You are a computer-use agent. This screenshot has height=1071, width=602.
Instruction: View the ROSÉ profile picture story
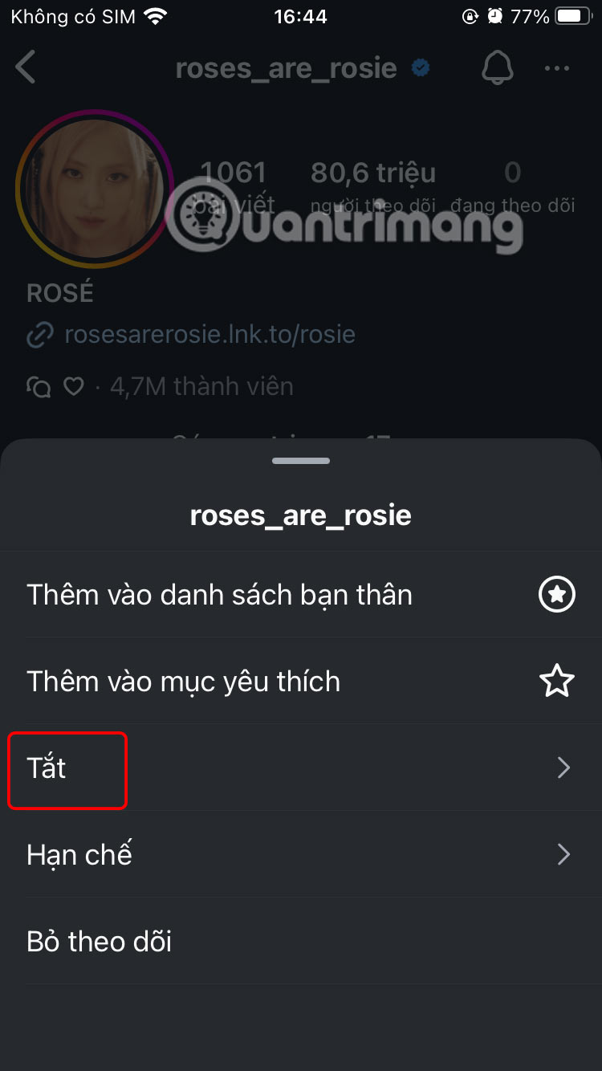tap(95, 188)
